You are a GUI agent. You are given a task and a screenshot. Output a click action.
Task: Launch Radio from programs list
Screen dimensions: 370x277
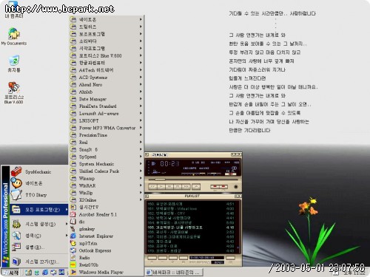coord(106,258)
